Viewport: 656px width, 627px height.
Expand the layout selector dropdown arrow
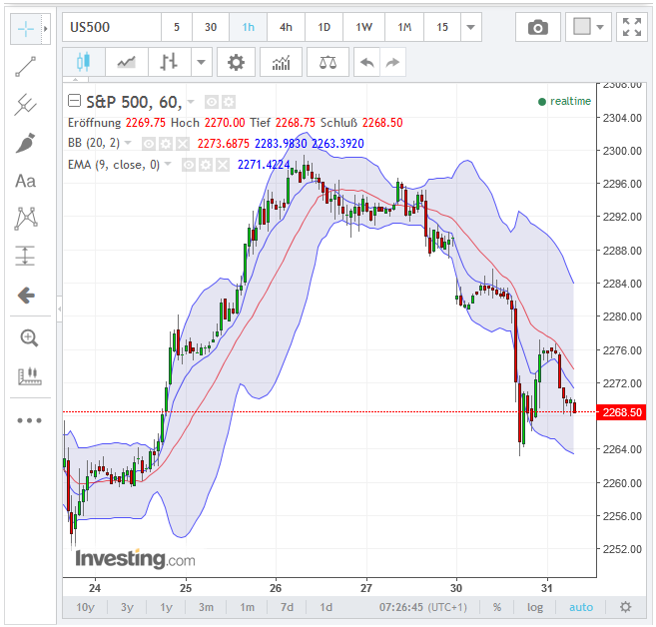600,27
